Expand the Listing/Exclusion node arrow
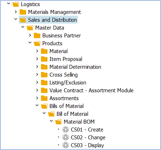This screenshot has height=150, width=161. (x=37, y=82)
